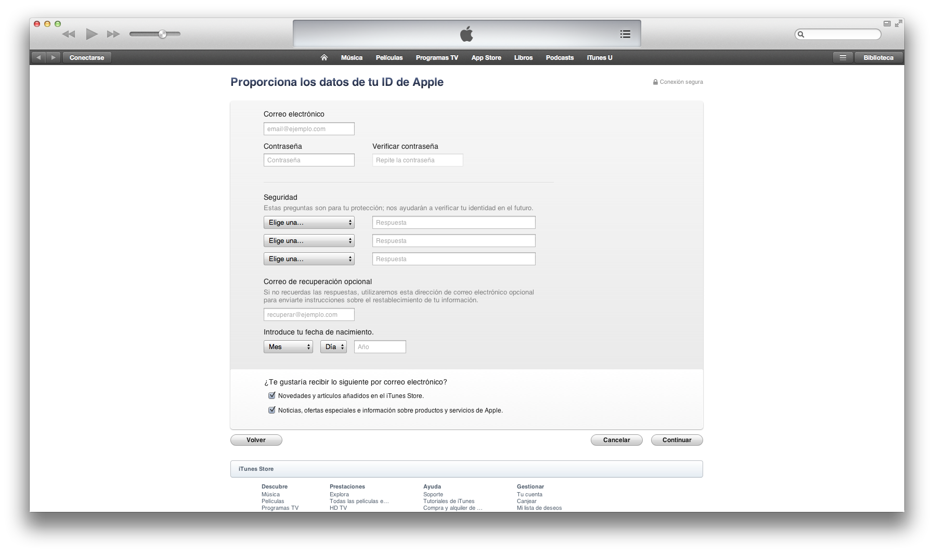Open the Música footer link
The image size is (934, 553).
270,495
